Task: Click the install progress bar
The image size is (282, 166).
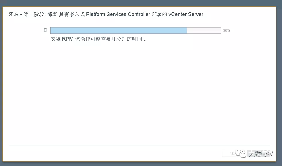Action: pyautogui.click(x=136, y=30)
